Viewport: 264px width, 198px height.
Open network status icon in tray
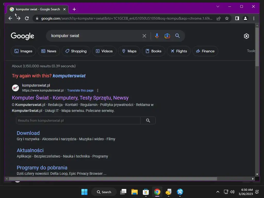pos(226,192)
